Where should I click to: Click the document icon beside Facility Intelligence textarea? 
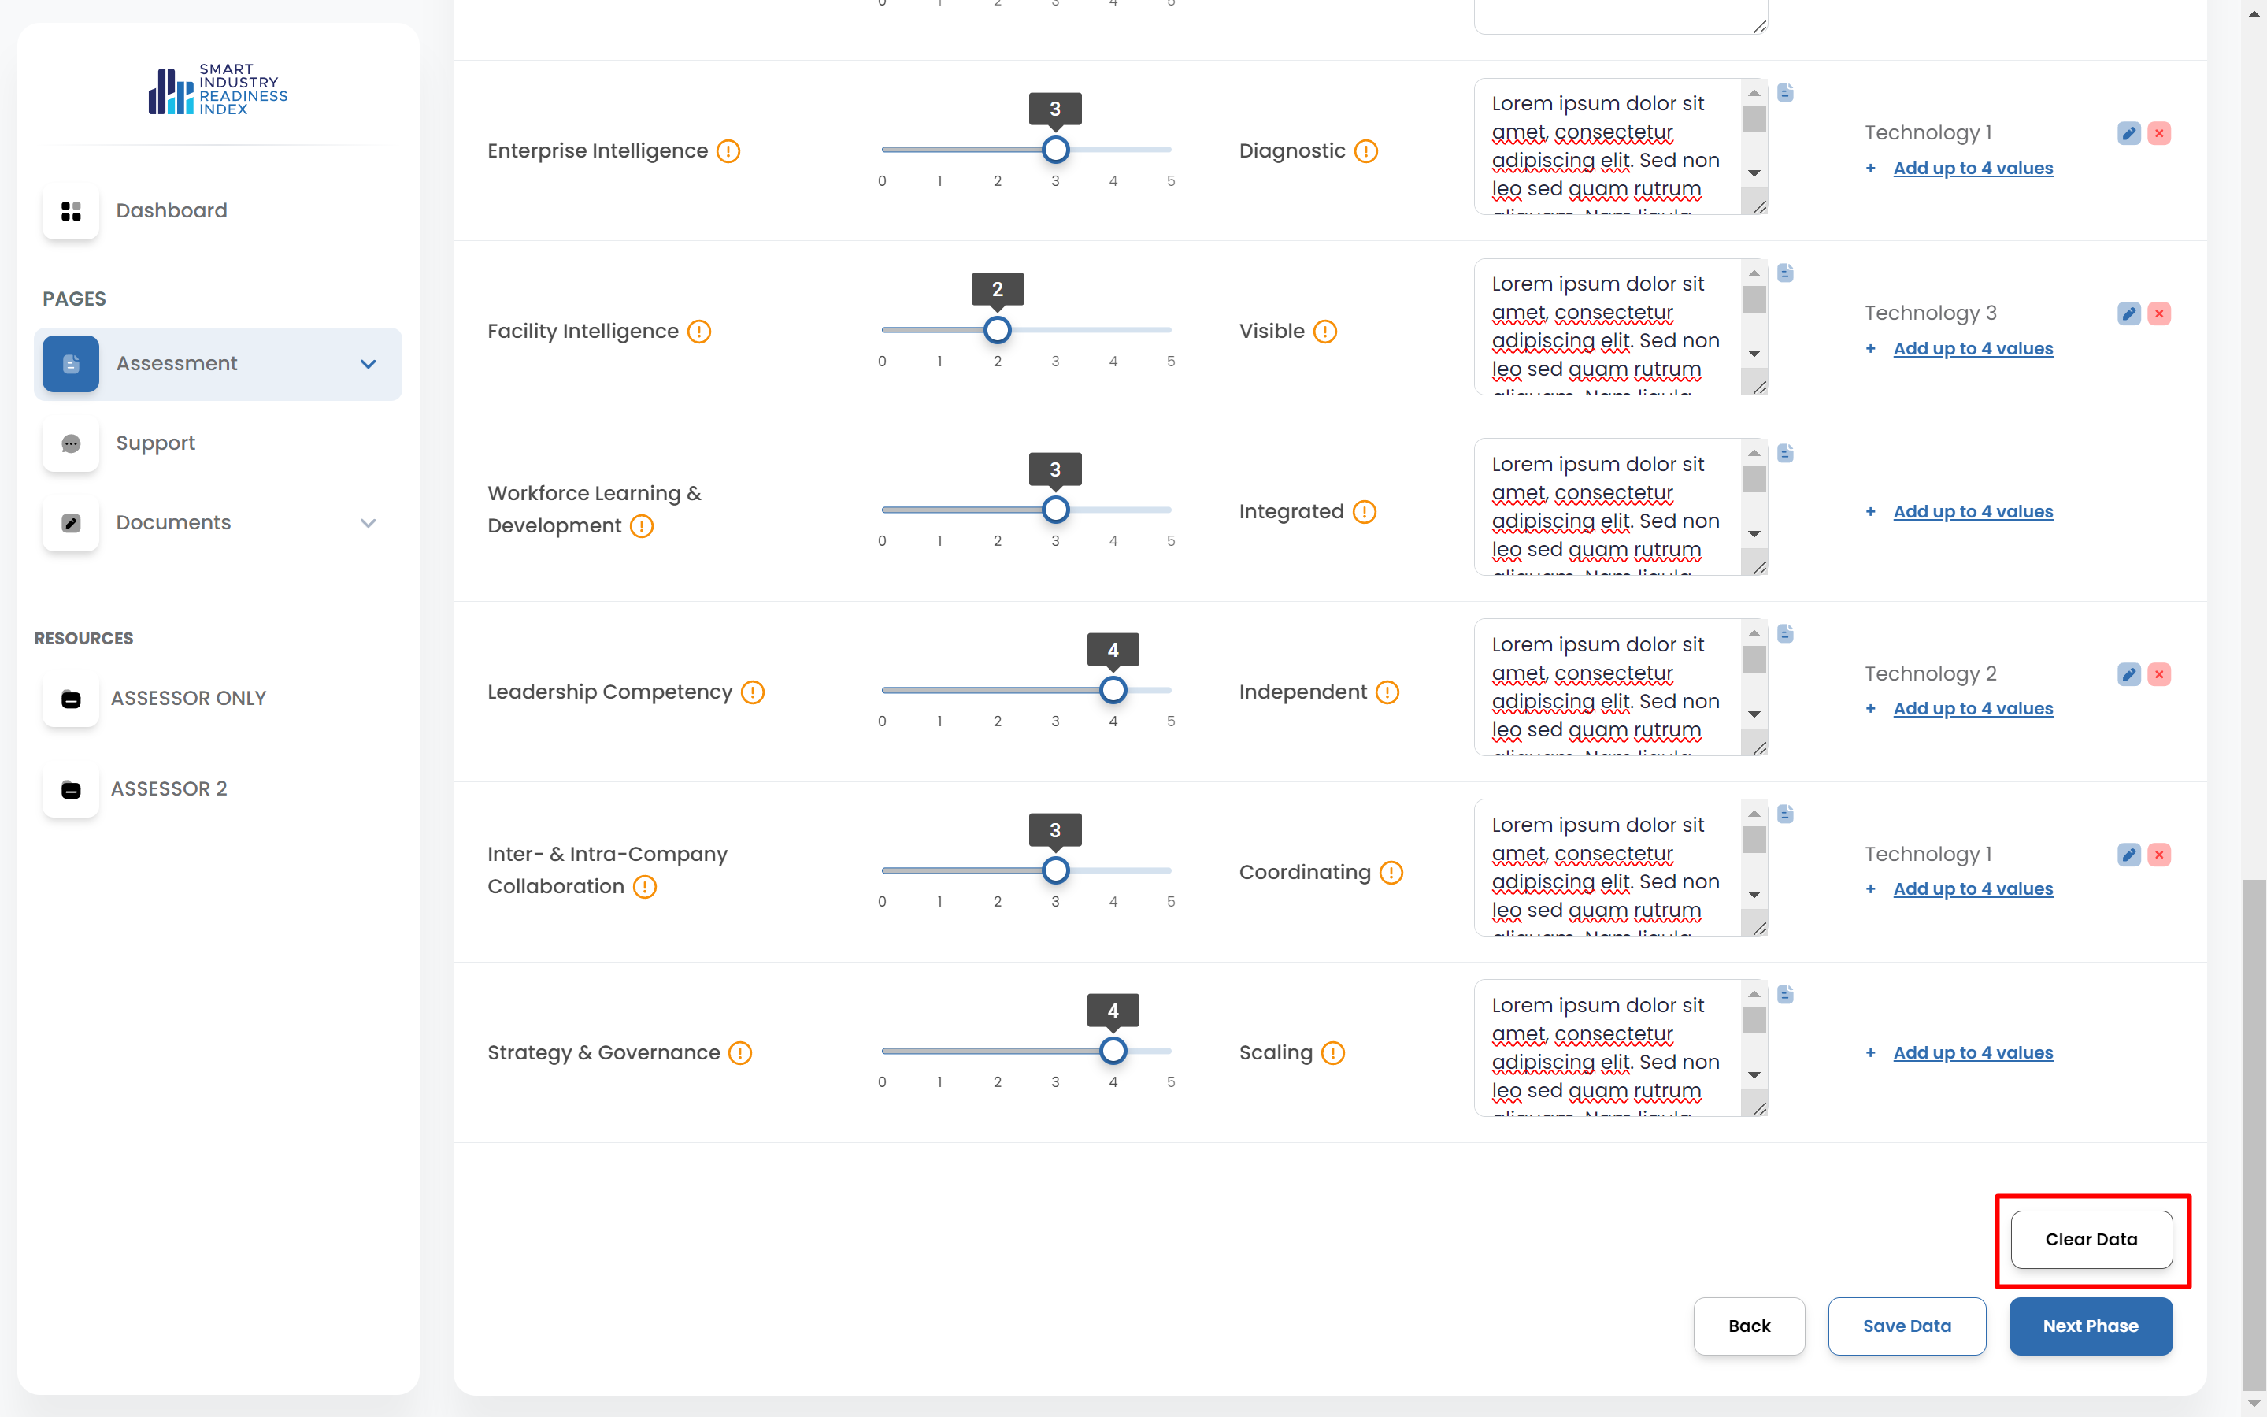1786,273
